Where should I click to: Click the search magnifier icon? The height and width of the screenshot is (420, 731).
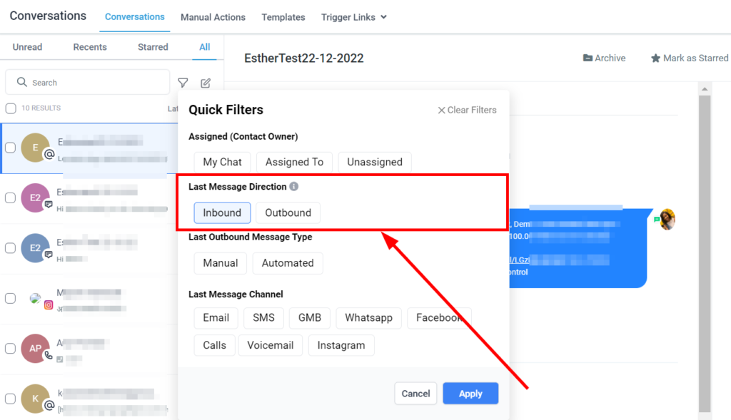click(22, 82)
